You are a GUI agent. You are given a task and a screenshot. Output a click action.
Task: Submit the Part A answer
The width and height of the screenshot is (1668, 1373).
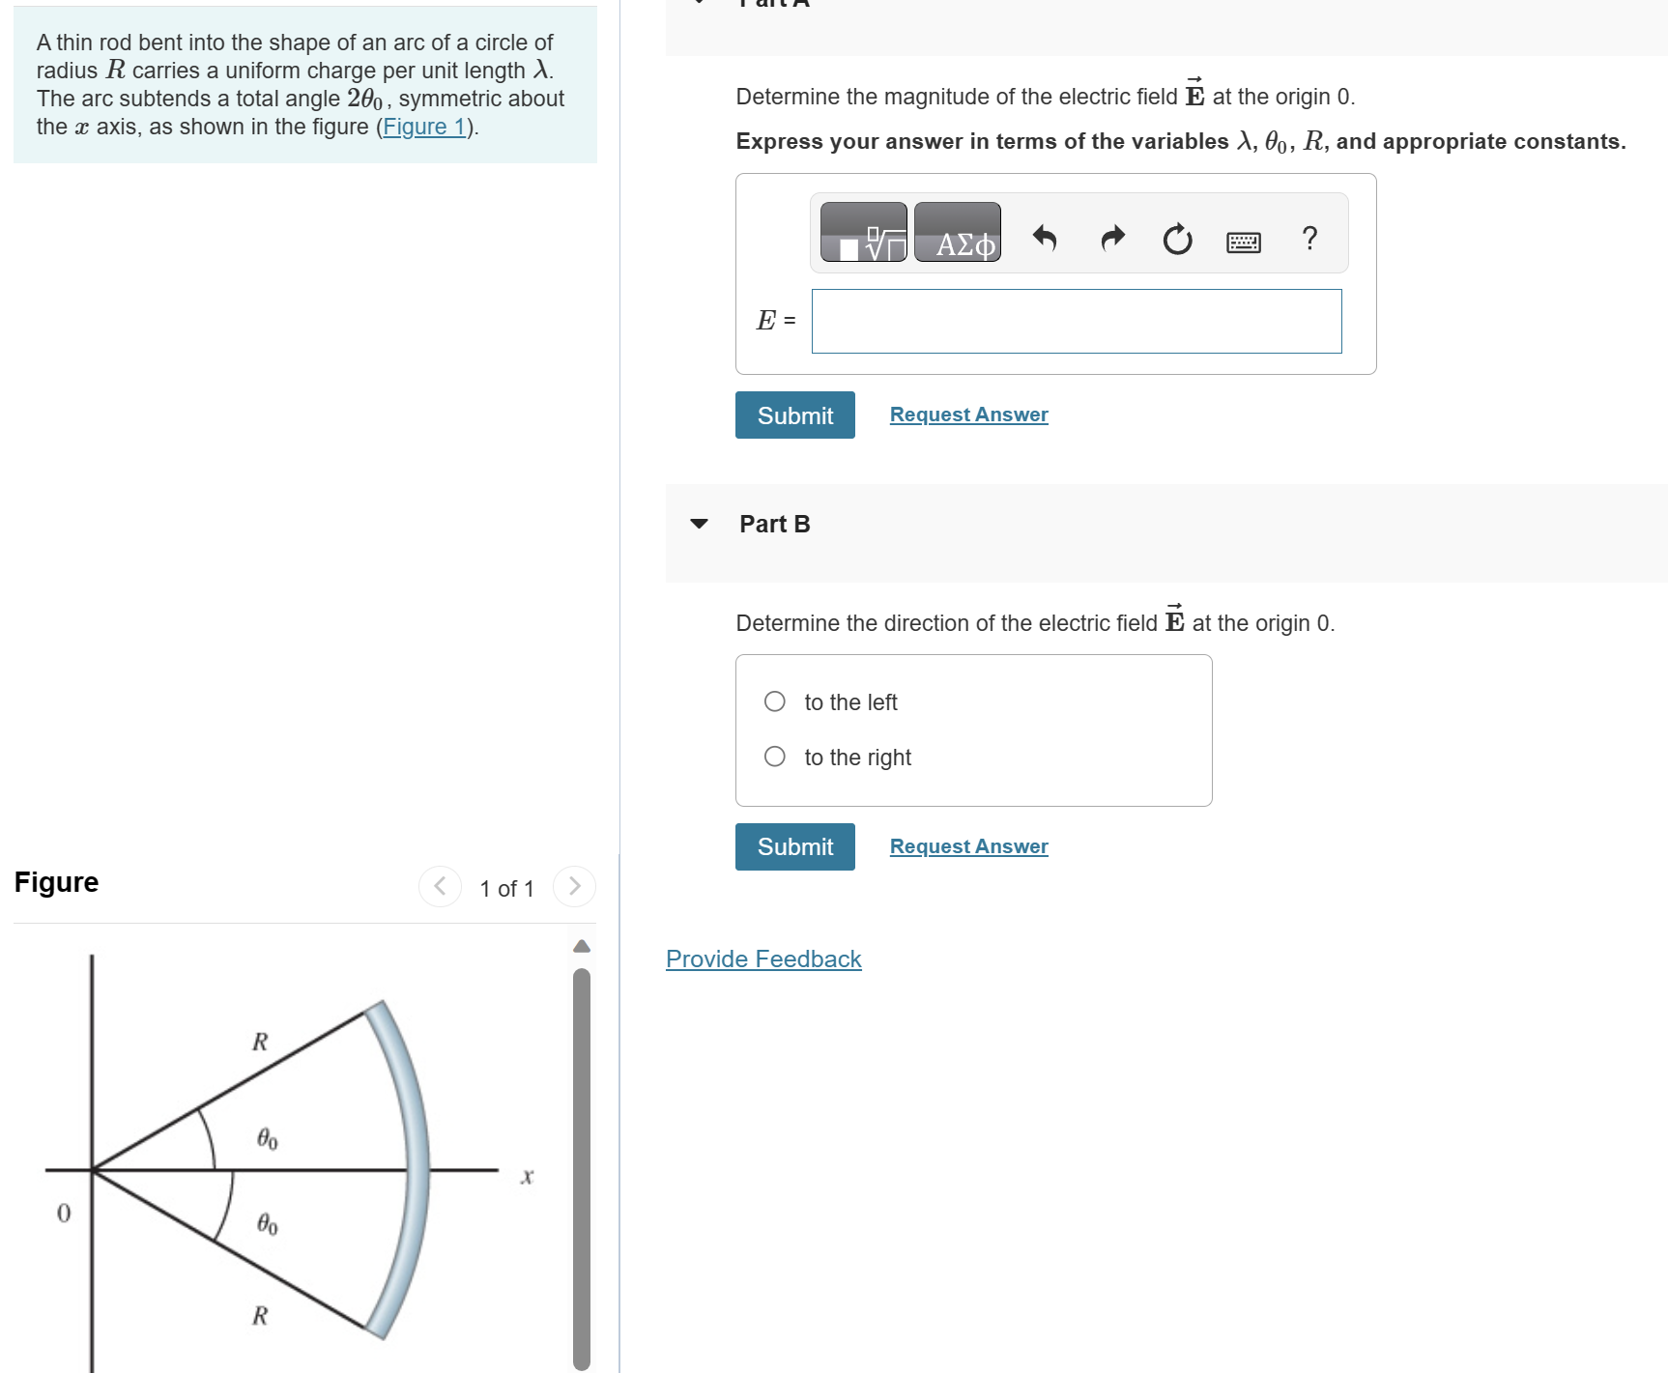pyautogui.click(x=794, y=415)
